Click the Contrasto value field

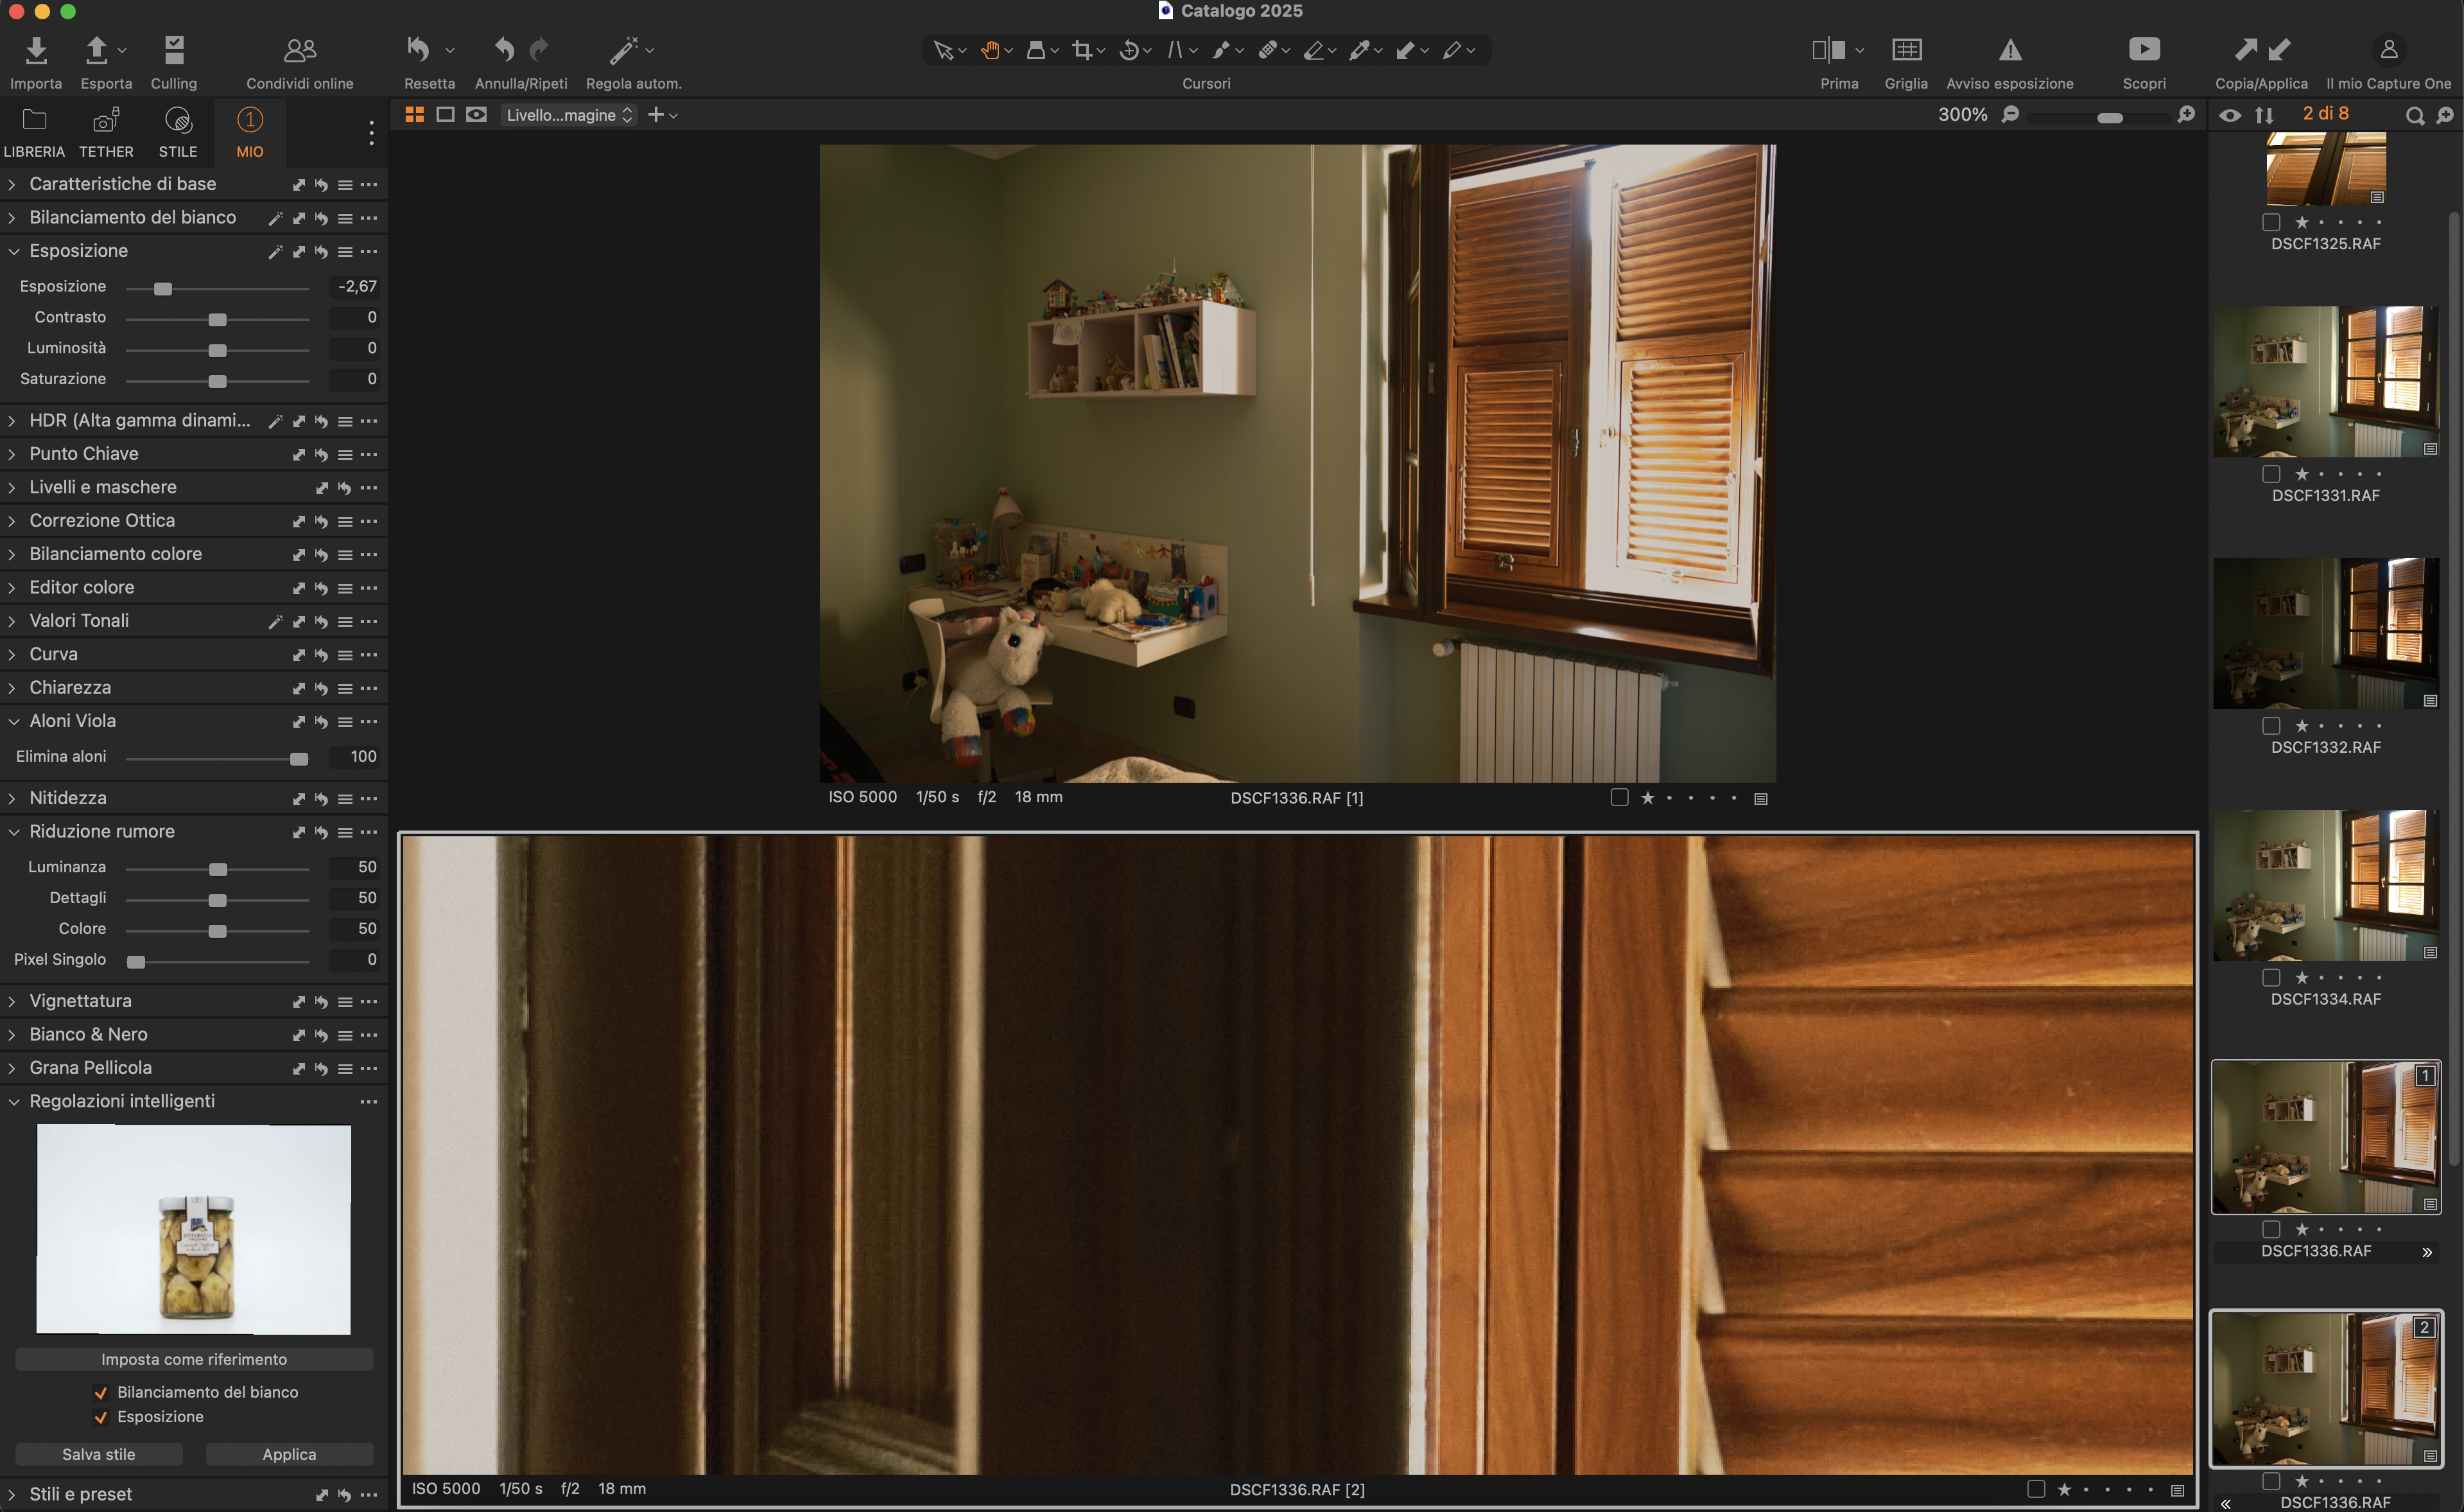tap(354, 317)
